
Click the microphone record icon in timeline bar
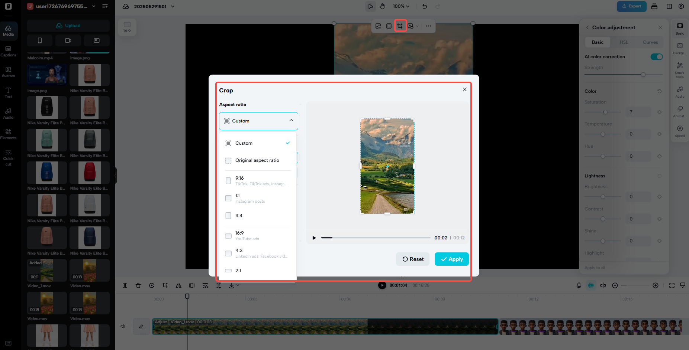(579, 285)
